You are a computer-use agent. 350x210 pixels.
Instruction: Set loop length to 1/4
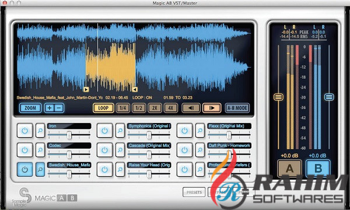tap(123, 108)
